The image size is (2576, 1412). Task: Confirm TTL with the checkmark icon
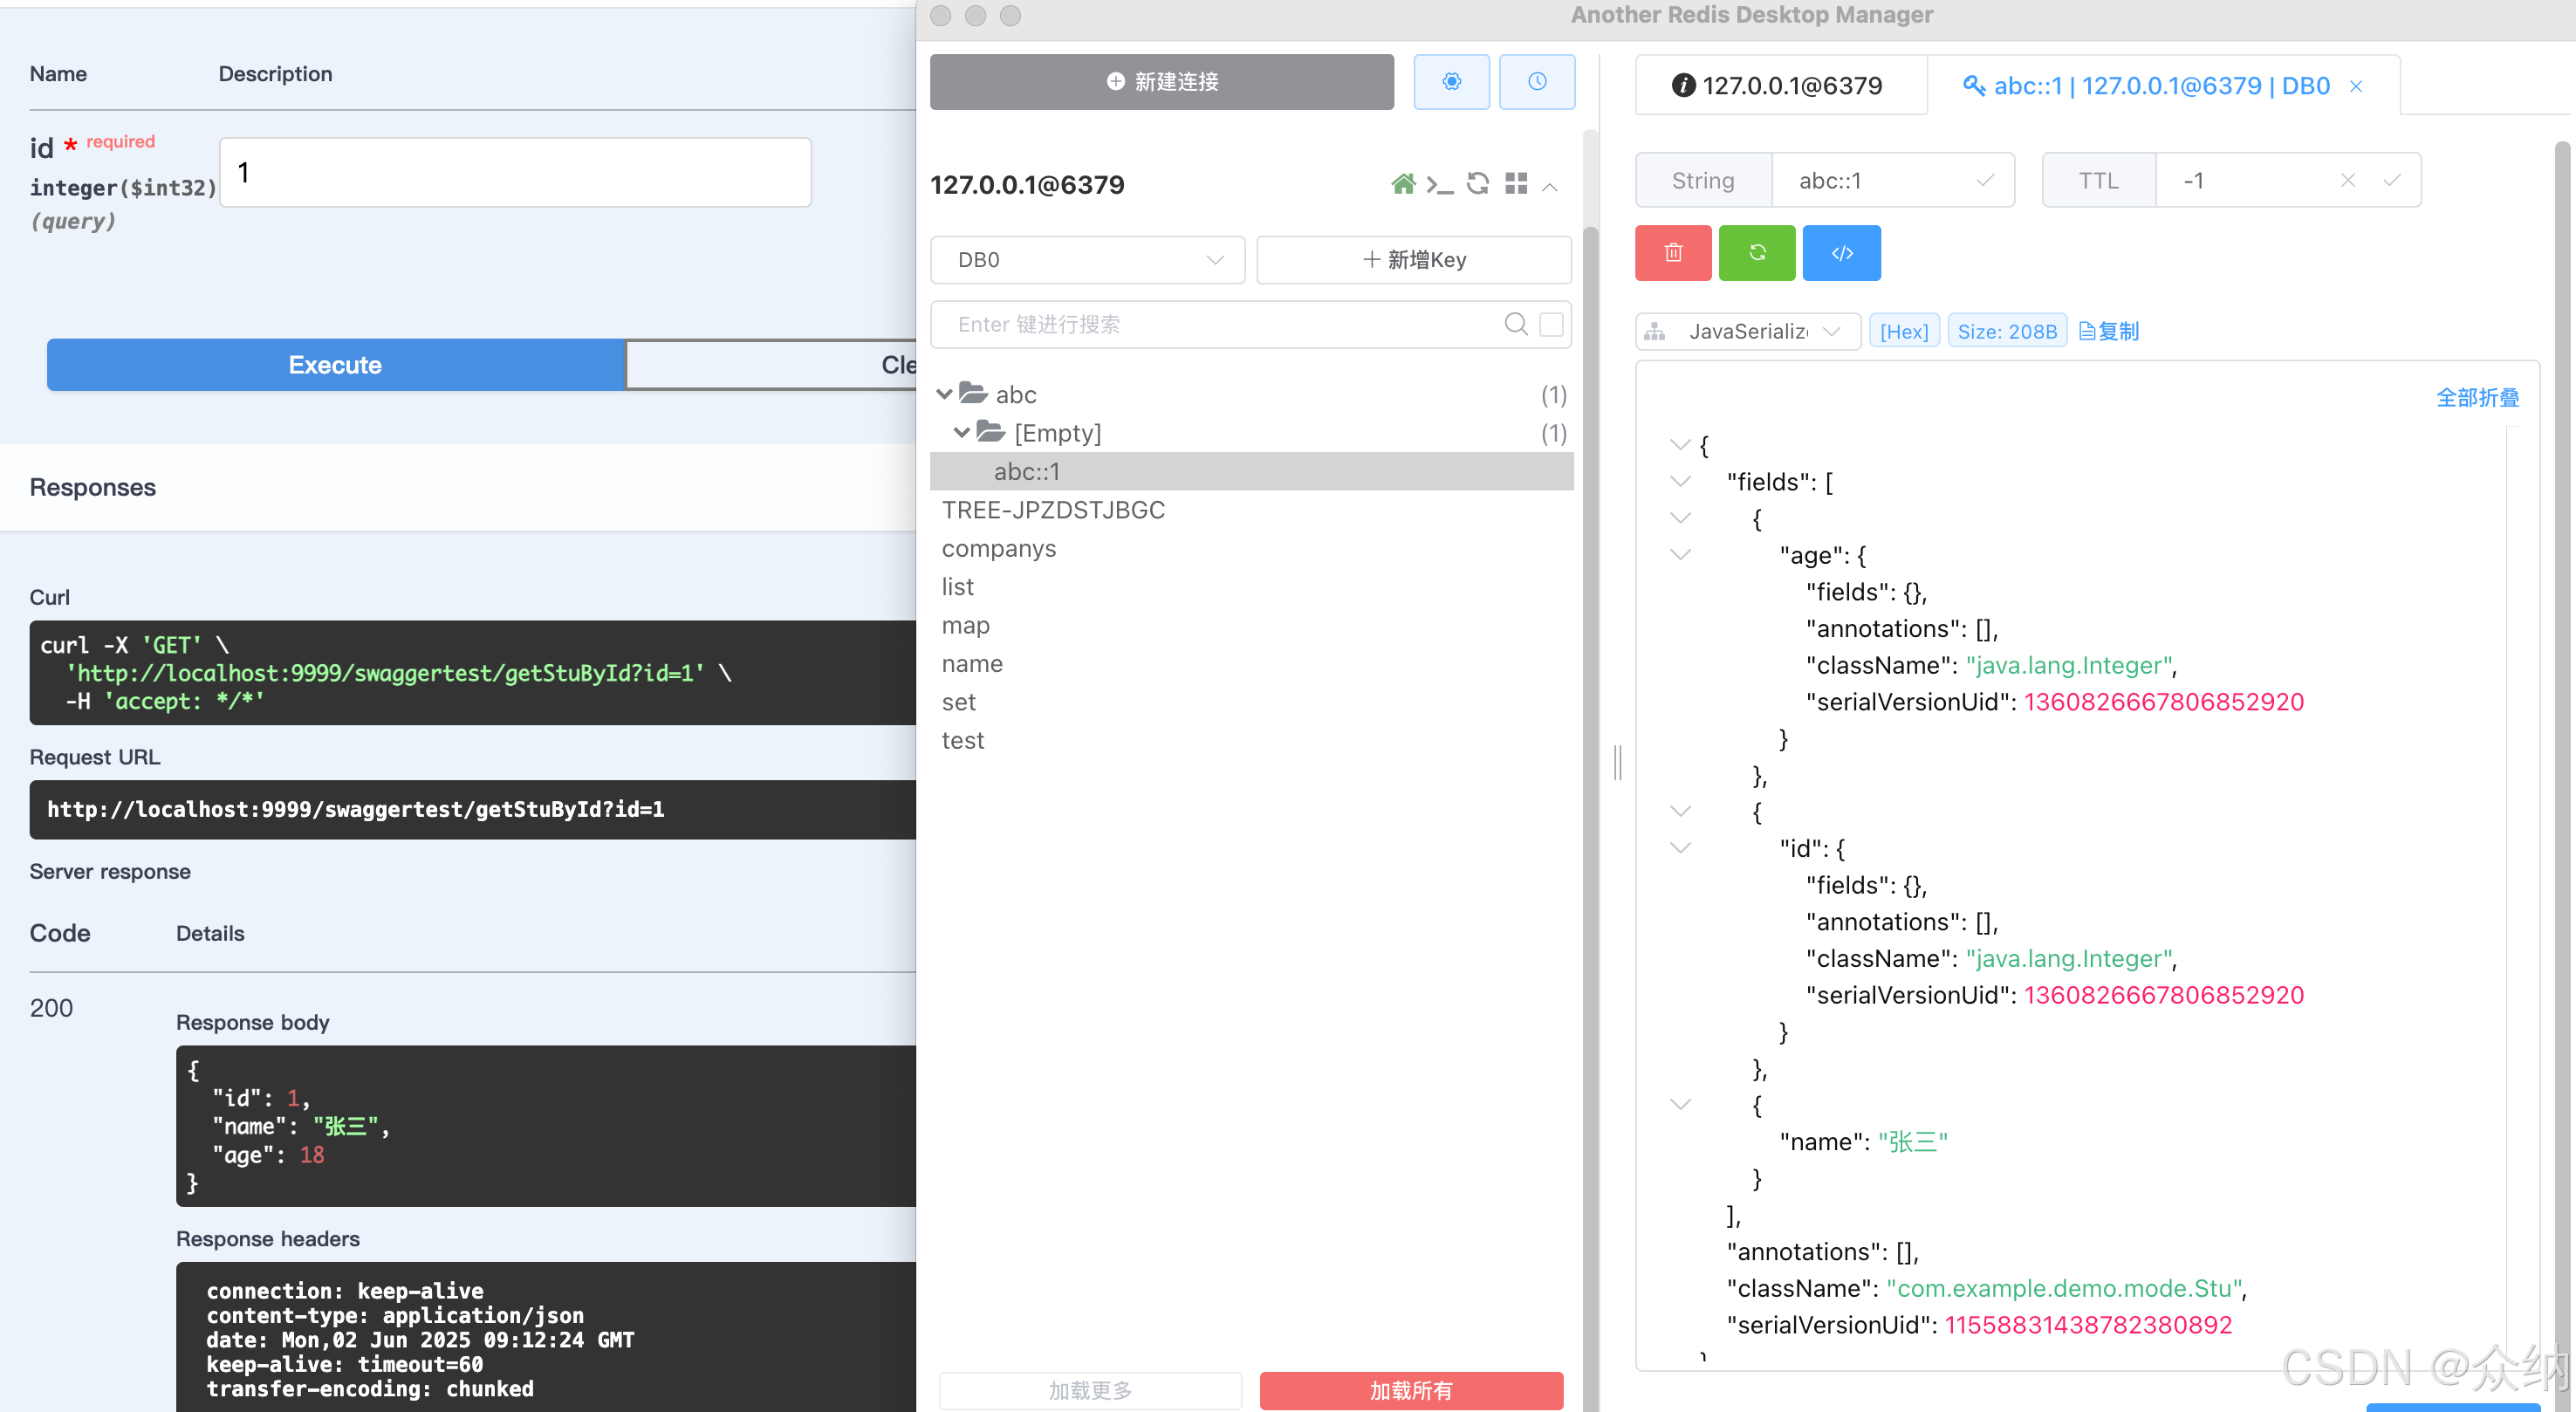[2391, 181]
